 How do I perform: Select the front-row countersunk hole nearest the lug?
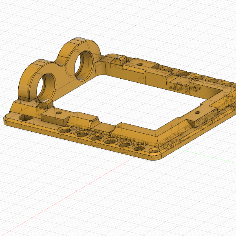(65, 129)
